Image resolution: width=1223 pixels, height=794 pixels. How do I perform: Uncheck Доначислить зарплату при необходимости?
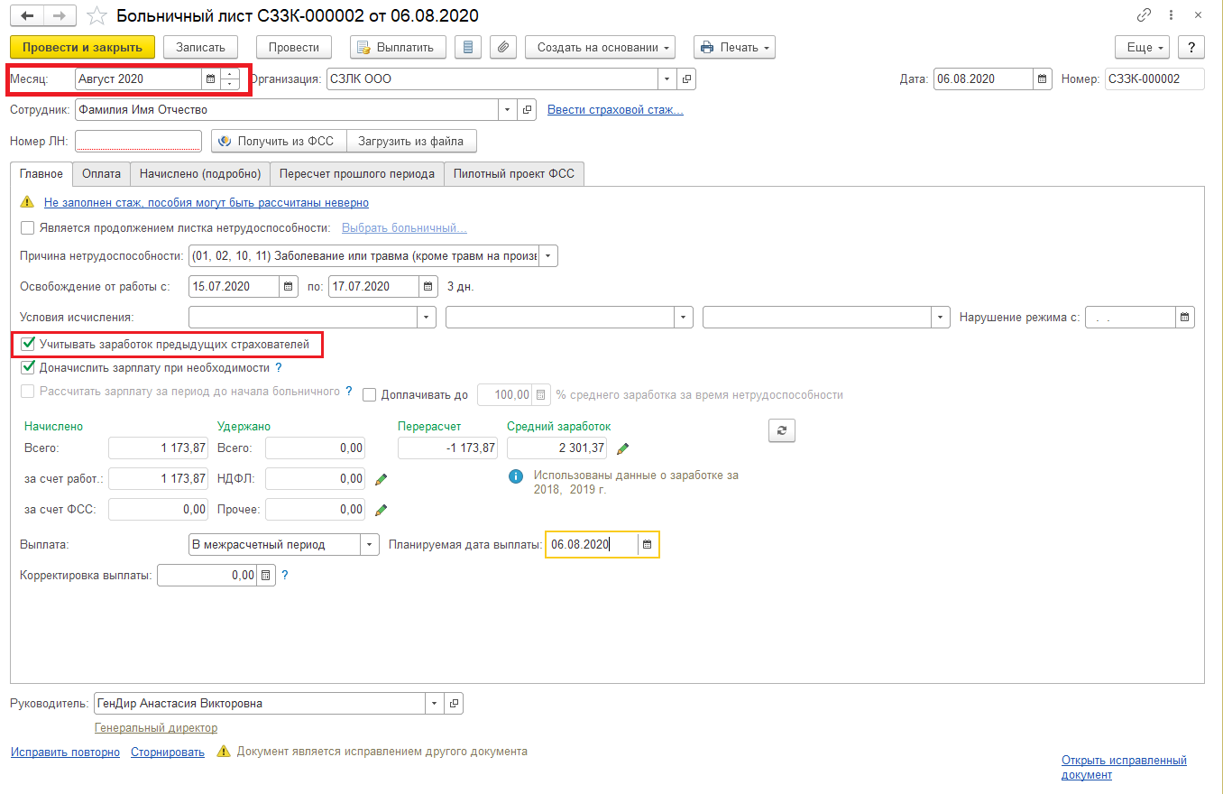(27, 368)
